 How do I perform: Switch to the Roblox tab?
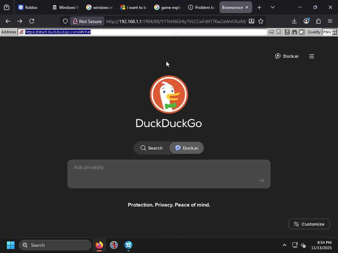coord(31,7)
